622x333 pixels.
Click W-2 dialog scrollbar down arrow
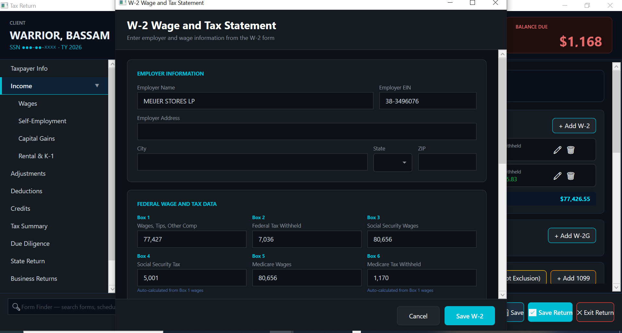[x=502, y=295]
